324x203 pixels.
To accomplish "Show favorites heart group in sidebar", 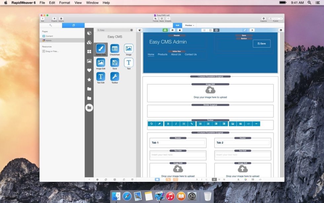I will [89, 70].
